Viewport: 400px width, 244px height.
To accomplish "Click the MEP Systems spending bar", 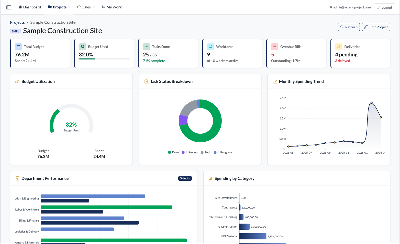I will click(253, 236).
